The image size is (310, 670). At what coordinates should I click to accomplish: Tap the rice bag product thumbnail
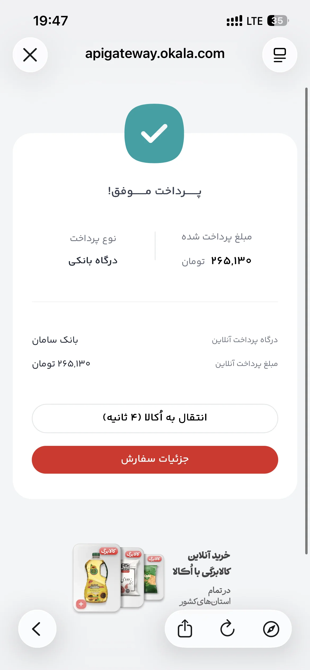[x=132, y=577]
